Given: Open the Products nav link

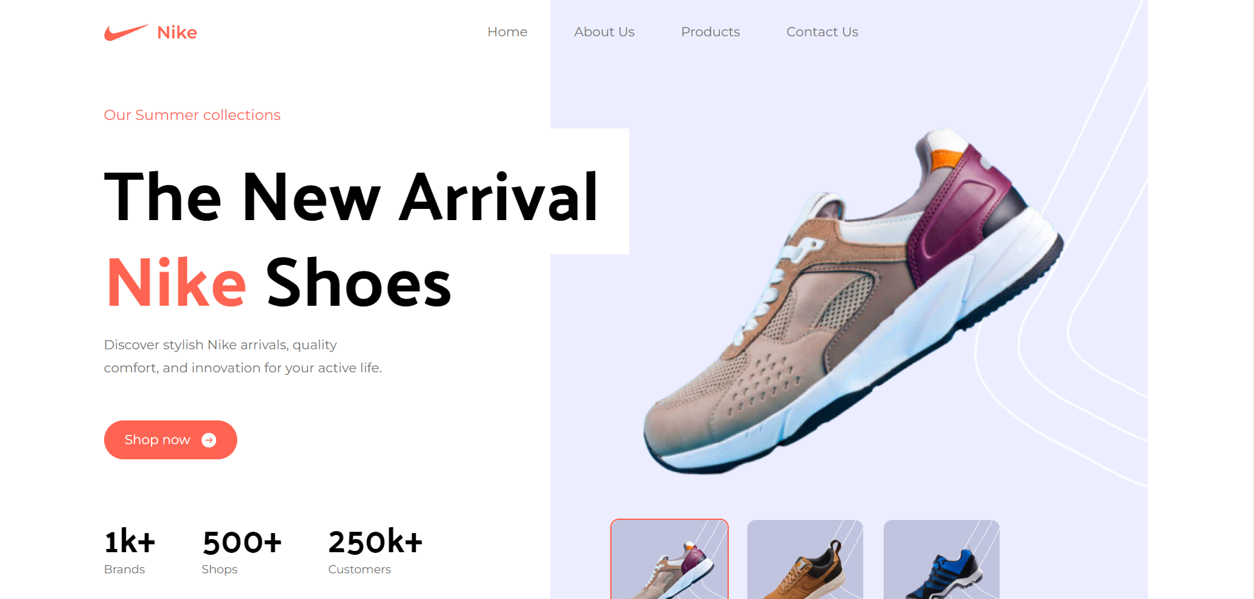Looking at the screenshot, I should pyautogui.click(x=710, y=32).
